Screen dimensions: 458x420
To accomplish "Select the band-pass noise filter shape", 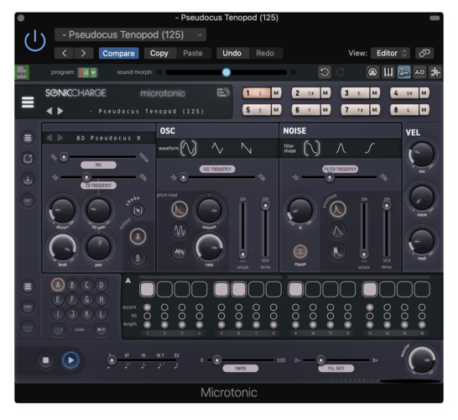I will [341, 148].
